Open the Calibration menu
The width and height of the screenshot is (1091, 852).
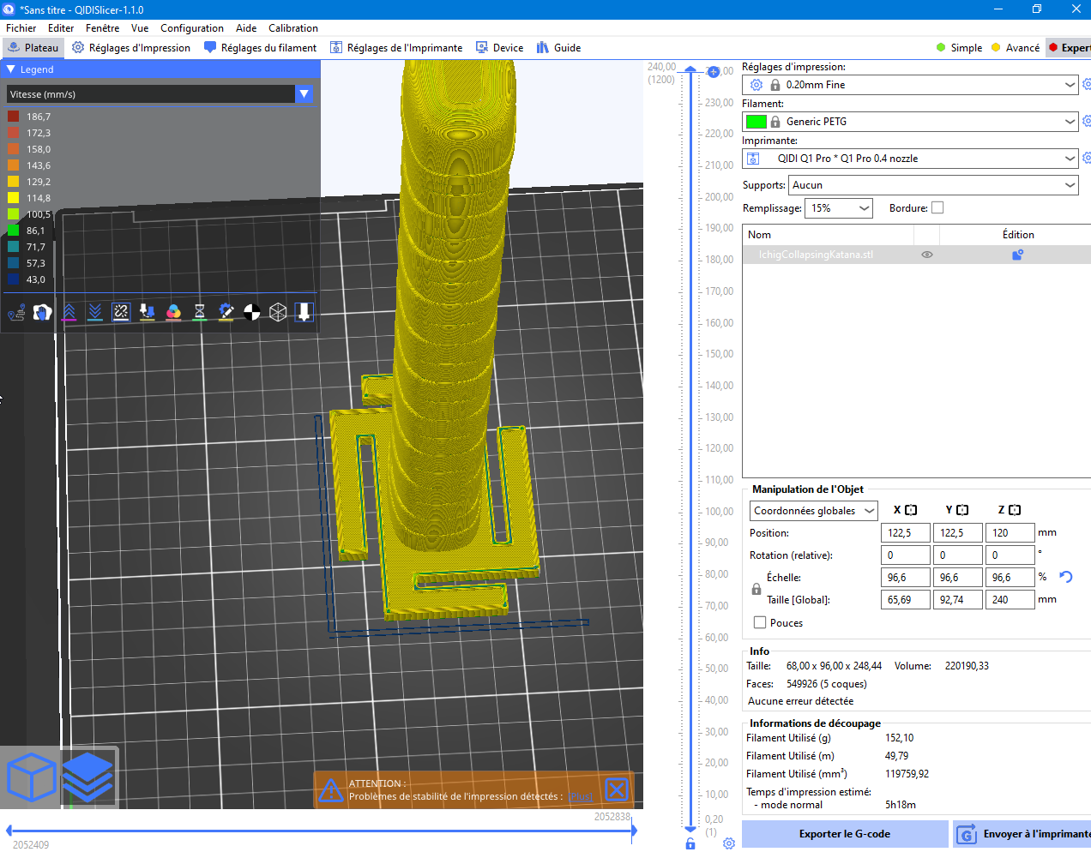pos(292,28)
